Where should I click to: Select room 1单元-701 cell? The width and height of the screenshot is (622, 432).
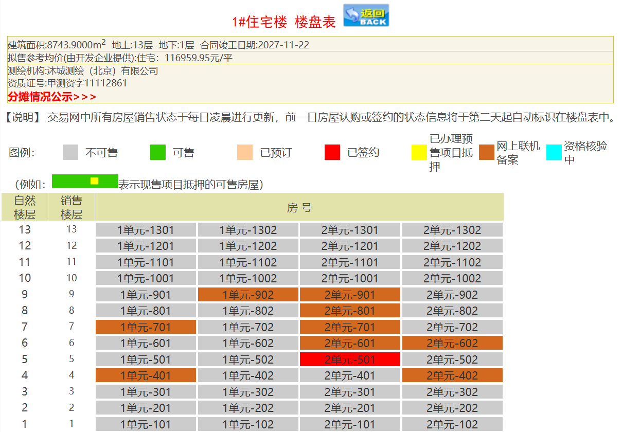(146, 327)
